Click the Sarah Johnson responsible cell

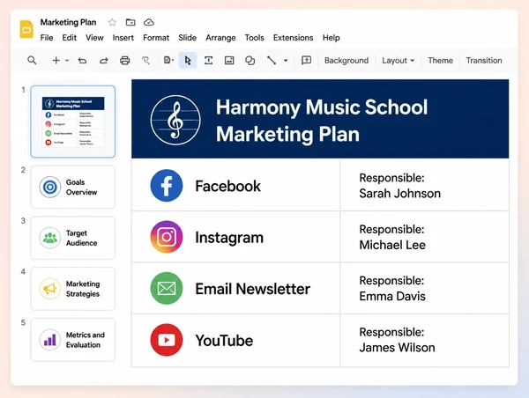424,185
